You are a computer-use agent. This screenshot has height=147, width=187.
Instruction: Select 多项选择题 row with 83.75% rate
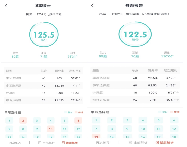tap(44, 86)
